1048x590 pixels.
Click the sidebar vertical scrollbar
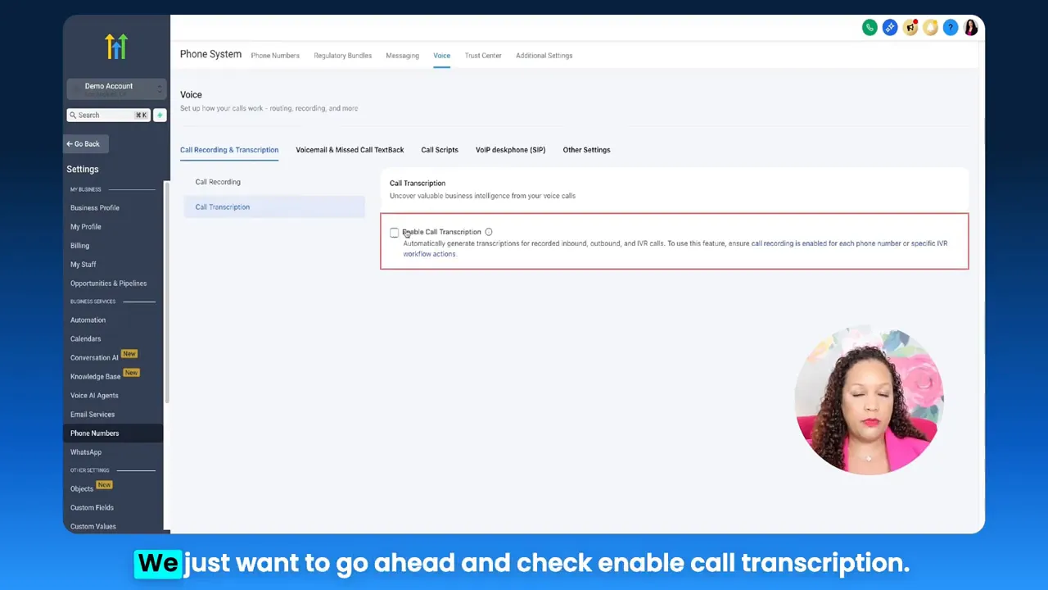point(168,291)
